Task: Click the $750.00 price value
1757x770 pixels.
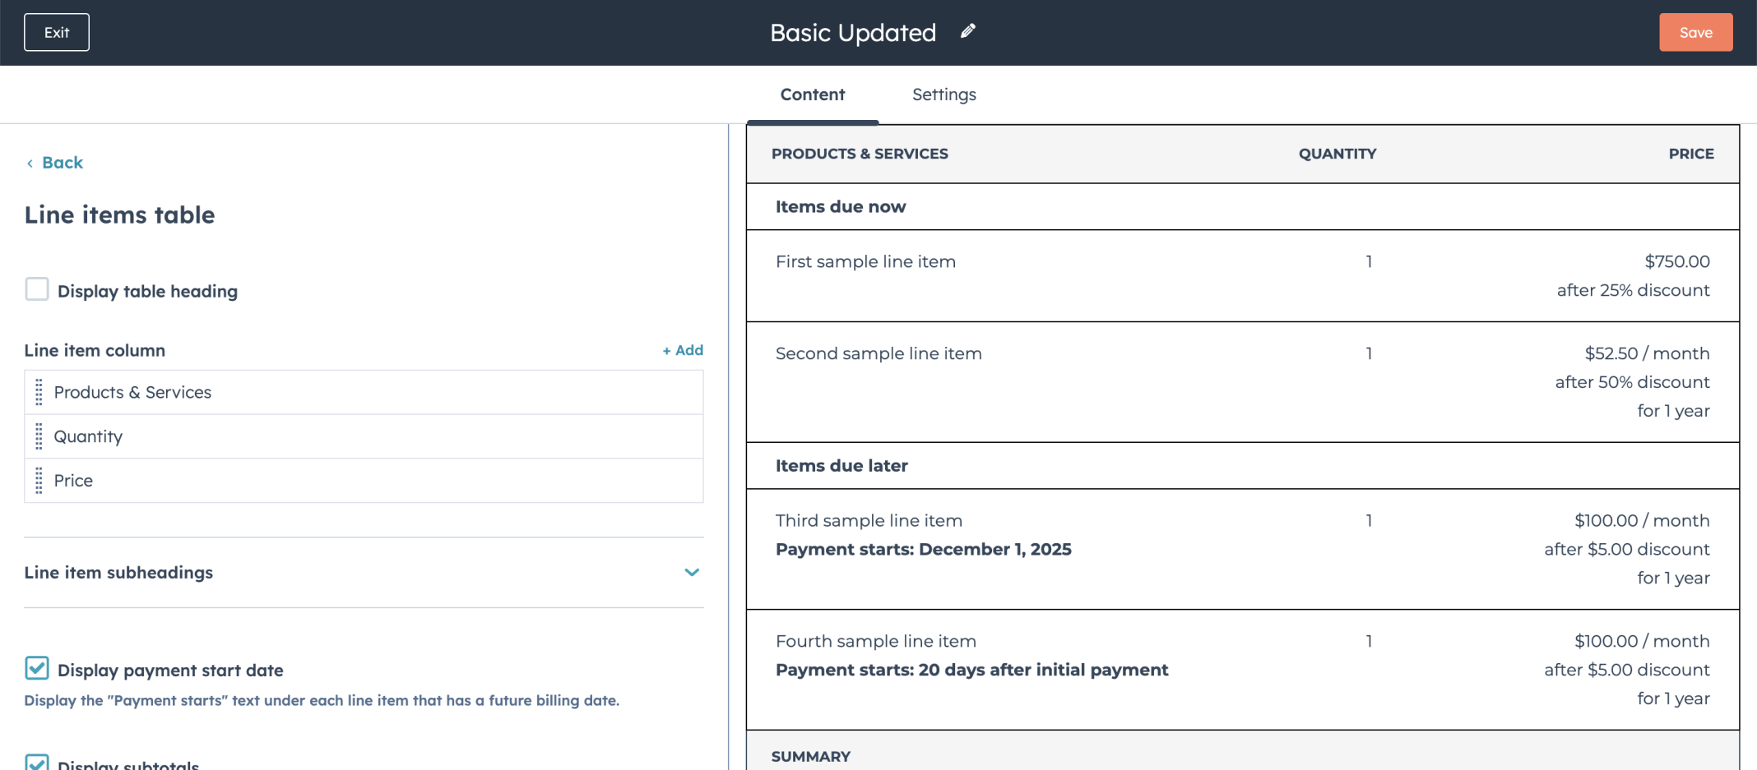Action: coord(1677,261)
